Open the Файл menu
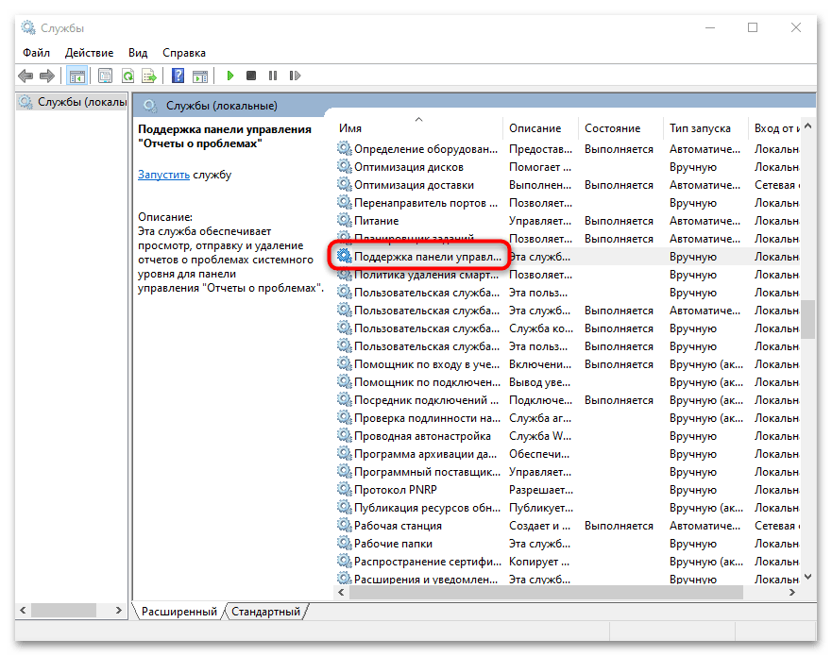The image size is (832, 656). [x=36, y=53]
